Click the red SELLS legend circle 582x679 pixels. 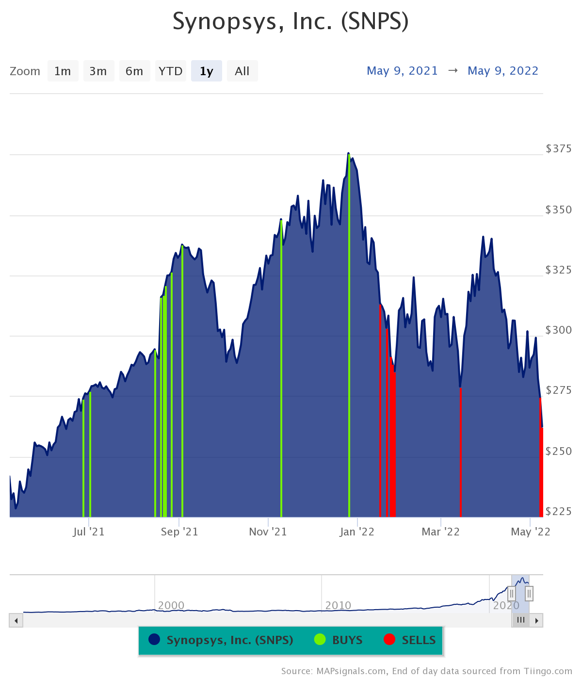tap(389, 640)
